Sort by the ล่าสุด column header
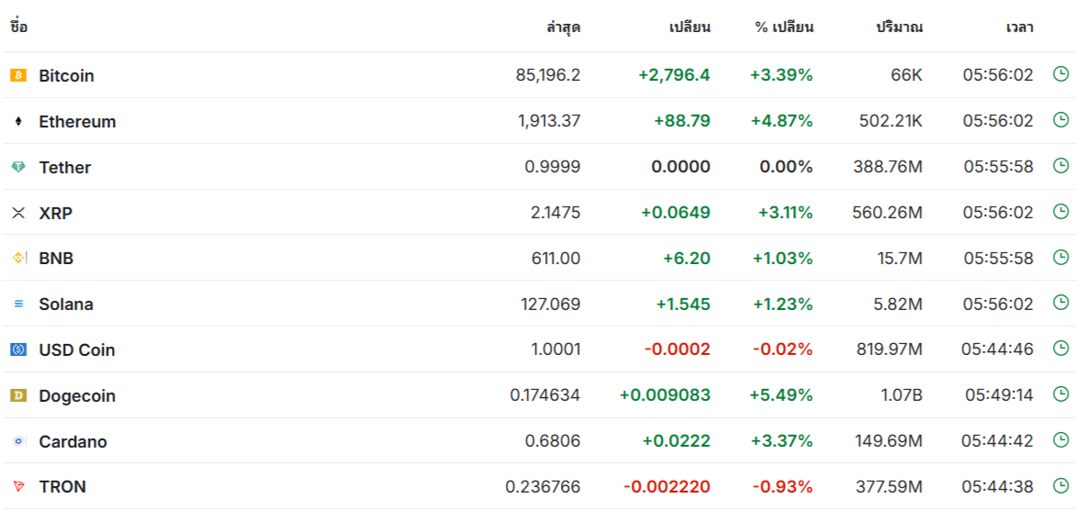1087x521 pixels. click(x=563, y=28)
